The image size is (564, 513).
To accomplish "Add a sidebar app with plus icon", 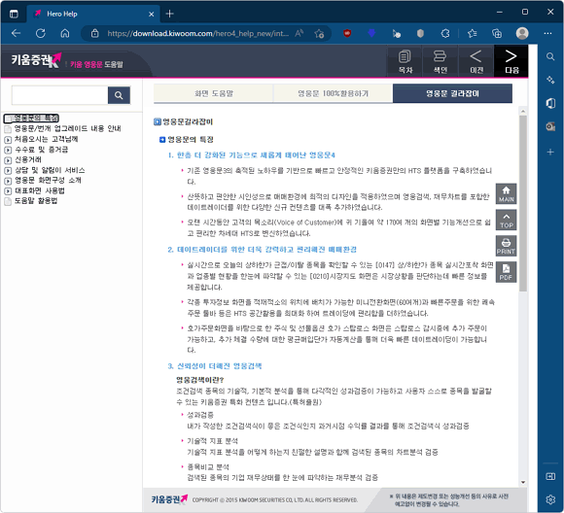I will click(550, 153).
